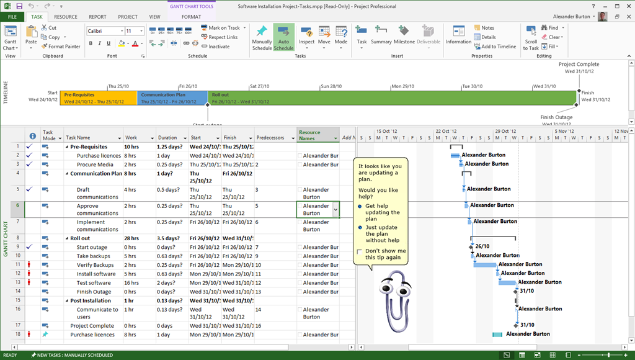Click the Fill button
Image resolution: width=635 pixels, height=360 pixels.
point(550,46)
